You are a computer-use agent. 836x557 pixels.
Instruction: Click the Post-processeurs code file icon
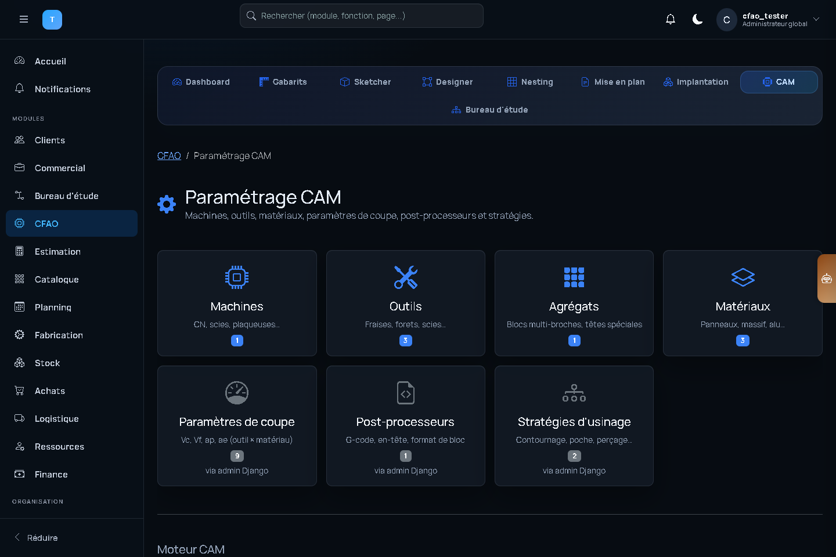(406, 393)
